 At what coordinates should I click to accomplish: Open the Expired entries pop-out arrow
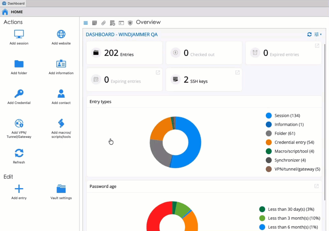[317, 46]
